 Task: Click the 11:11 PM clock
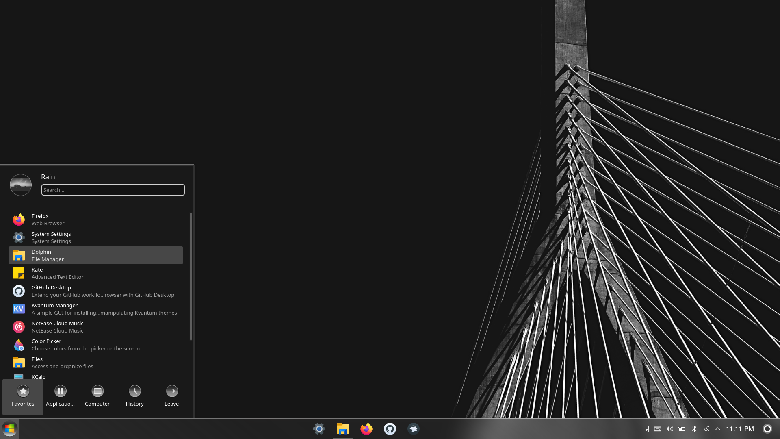pos(740,429)
